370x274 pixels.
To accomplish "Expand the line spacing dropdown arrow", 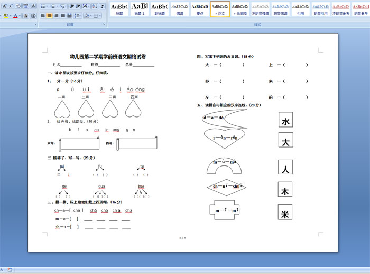I will coord(81,16).
